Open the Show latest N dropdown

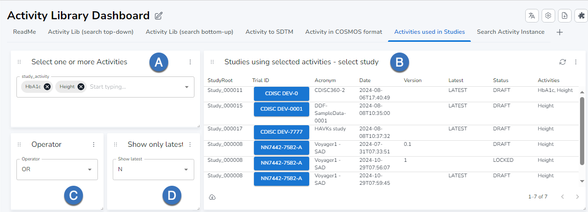pos(153,169)
